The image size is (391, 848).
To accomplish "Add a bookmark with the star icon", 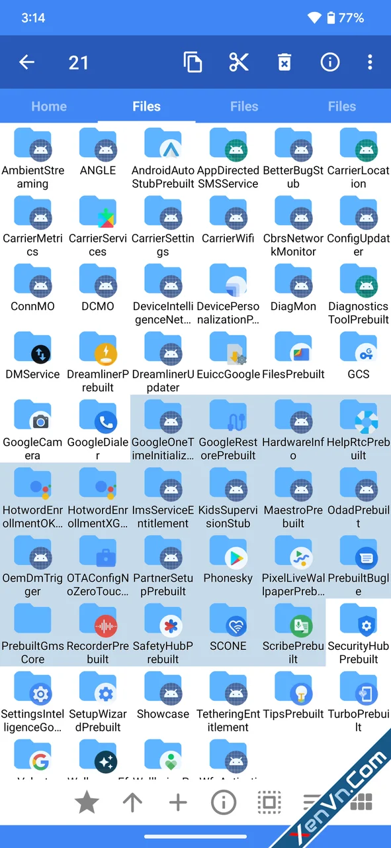I will (x=87, y=803).
